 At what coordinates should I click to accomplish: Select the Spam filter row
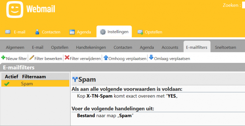(35, 84)
